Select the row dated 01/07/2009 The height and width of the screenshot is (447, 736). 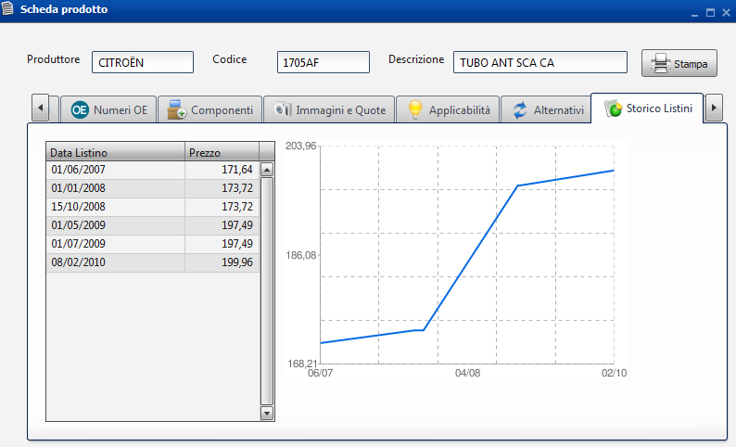point(153,244)
